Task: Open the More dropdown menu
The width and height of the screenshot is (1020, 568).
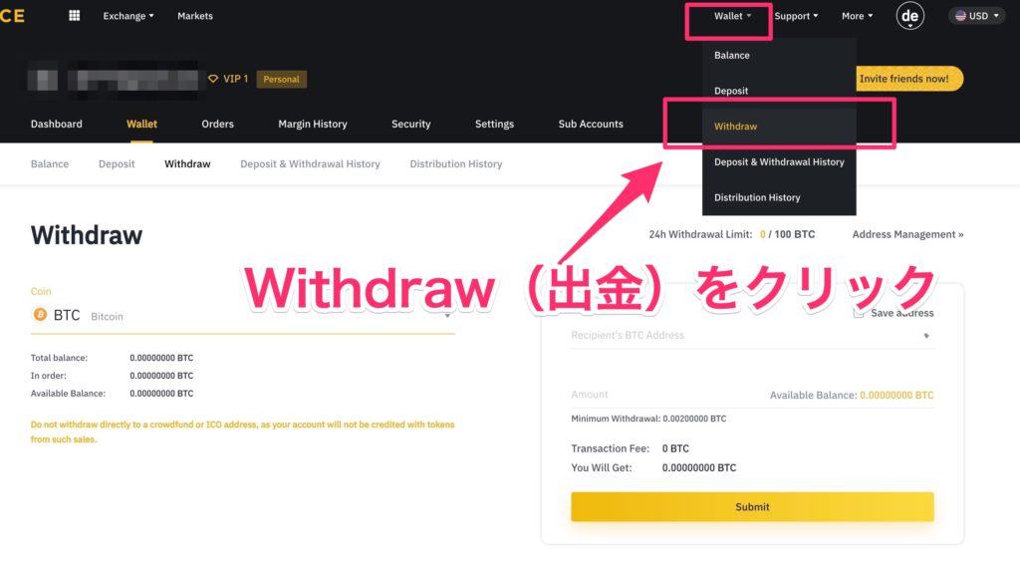Action: [x=857, y=16]
